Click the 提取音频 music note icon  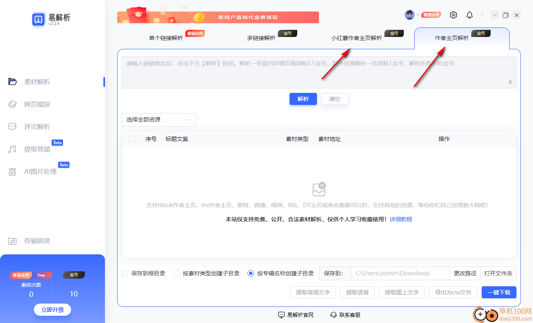pos(13,149)
